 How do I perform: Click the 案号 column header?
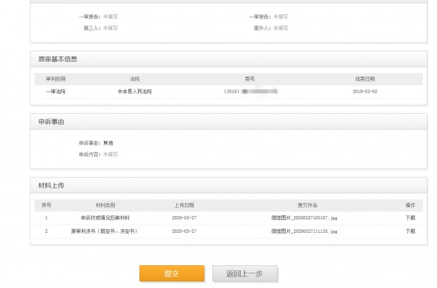coord(249,79)
